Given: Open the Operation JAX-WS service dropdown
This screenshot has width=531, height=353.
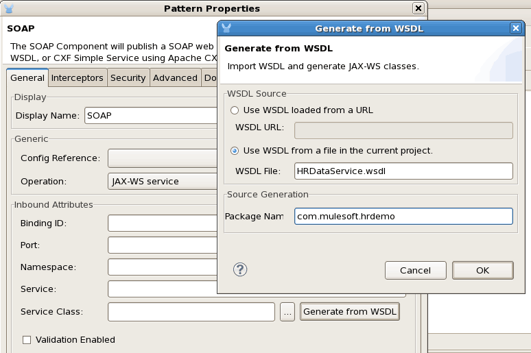Looking at the screenshot, I should click(x=163, y=182).
